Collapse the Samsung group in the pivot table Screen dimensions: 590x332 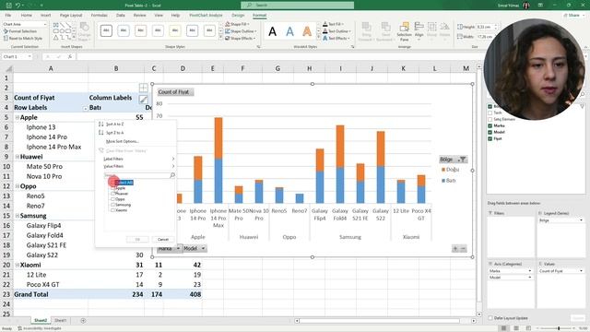(x=17, y=216)
